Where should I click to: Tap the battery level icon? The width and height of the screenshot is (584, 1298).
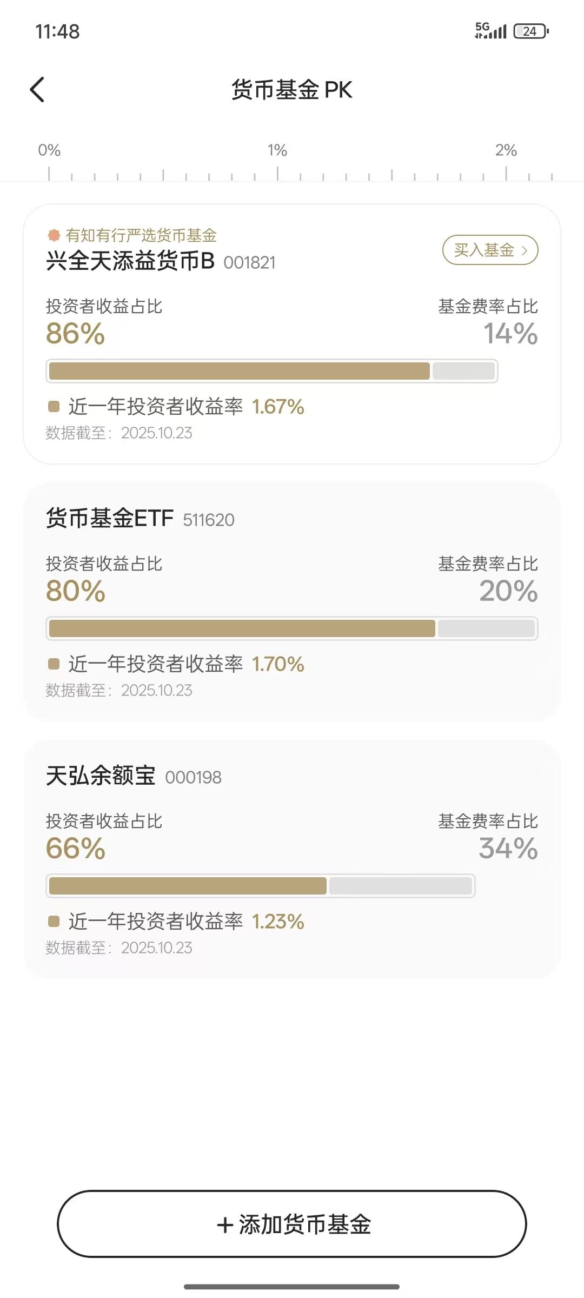[x=531, y=31]
